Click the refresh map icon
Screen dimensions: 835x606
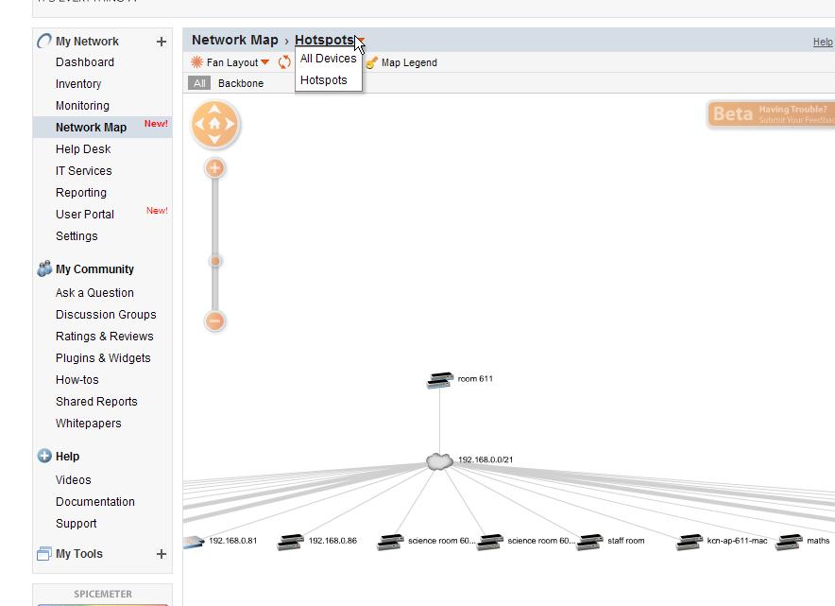point(283,62)
